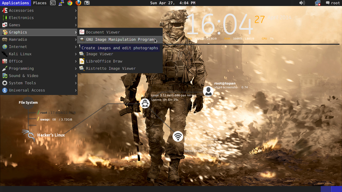The height and width of the screenshot is (192, 342).
Task: Click the Ristretto Image Viewer icon
Action: click(x=82, y=68)
